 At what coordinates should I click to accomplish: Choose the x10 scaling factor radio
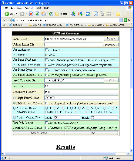click(x=46, y=112)
